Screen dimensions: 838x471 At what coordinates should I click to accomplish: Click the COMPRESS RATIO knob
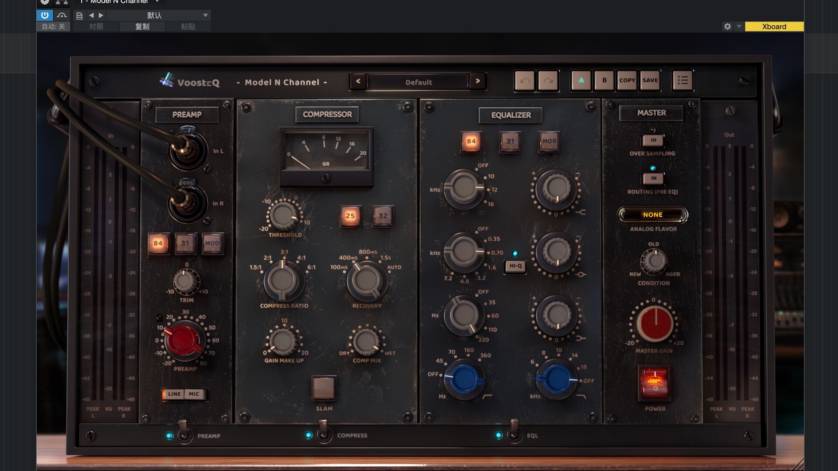click(x=283, y=280)
